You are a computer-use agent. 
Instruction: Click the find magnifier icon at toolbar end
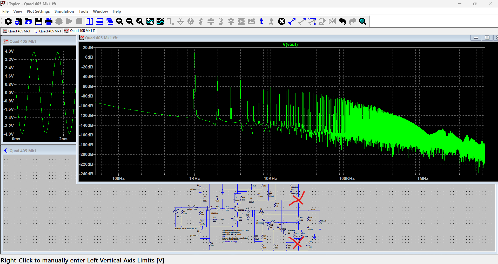click(363, 21)
